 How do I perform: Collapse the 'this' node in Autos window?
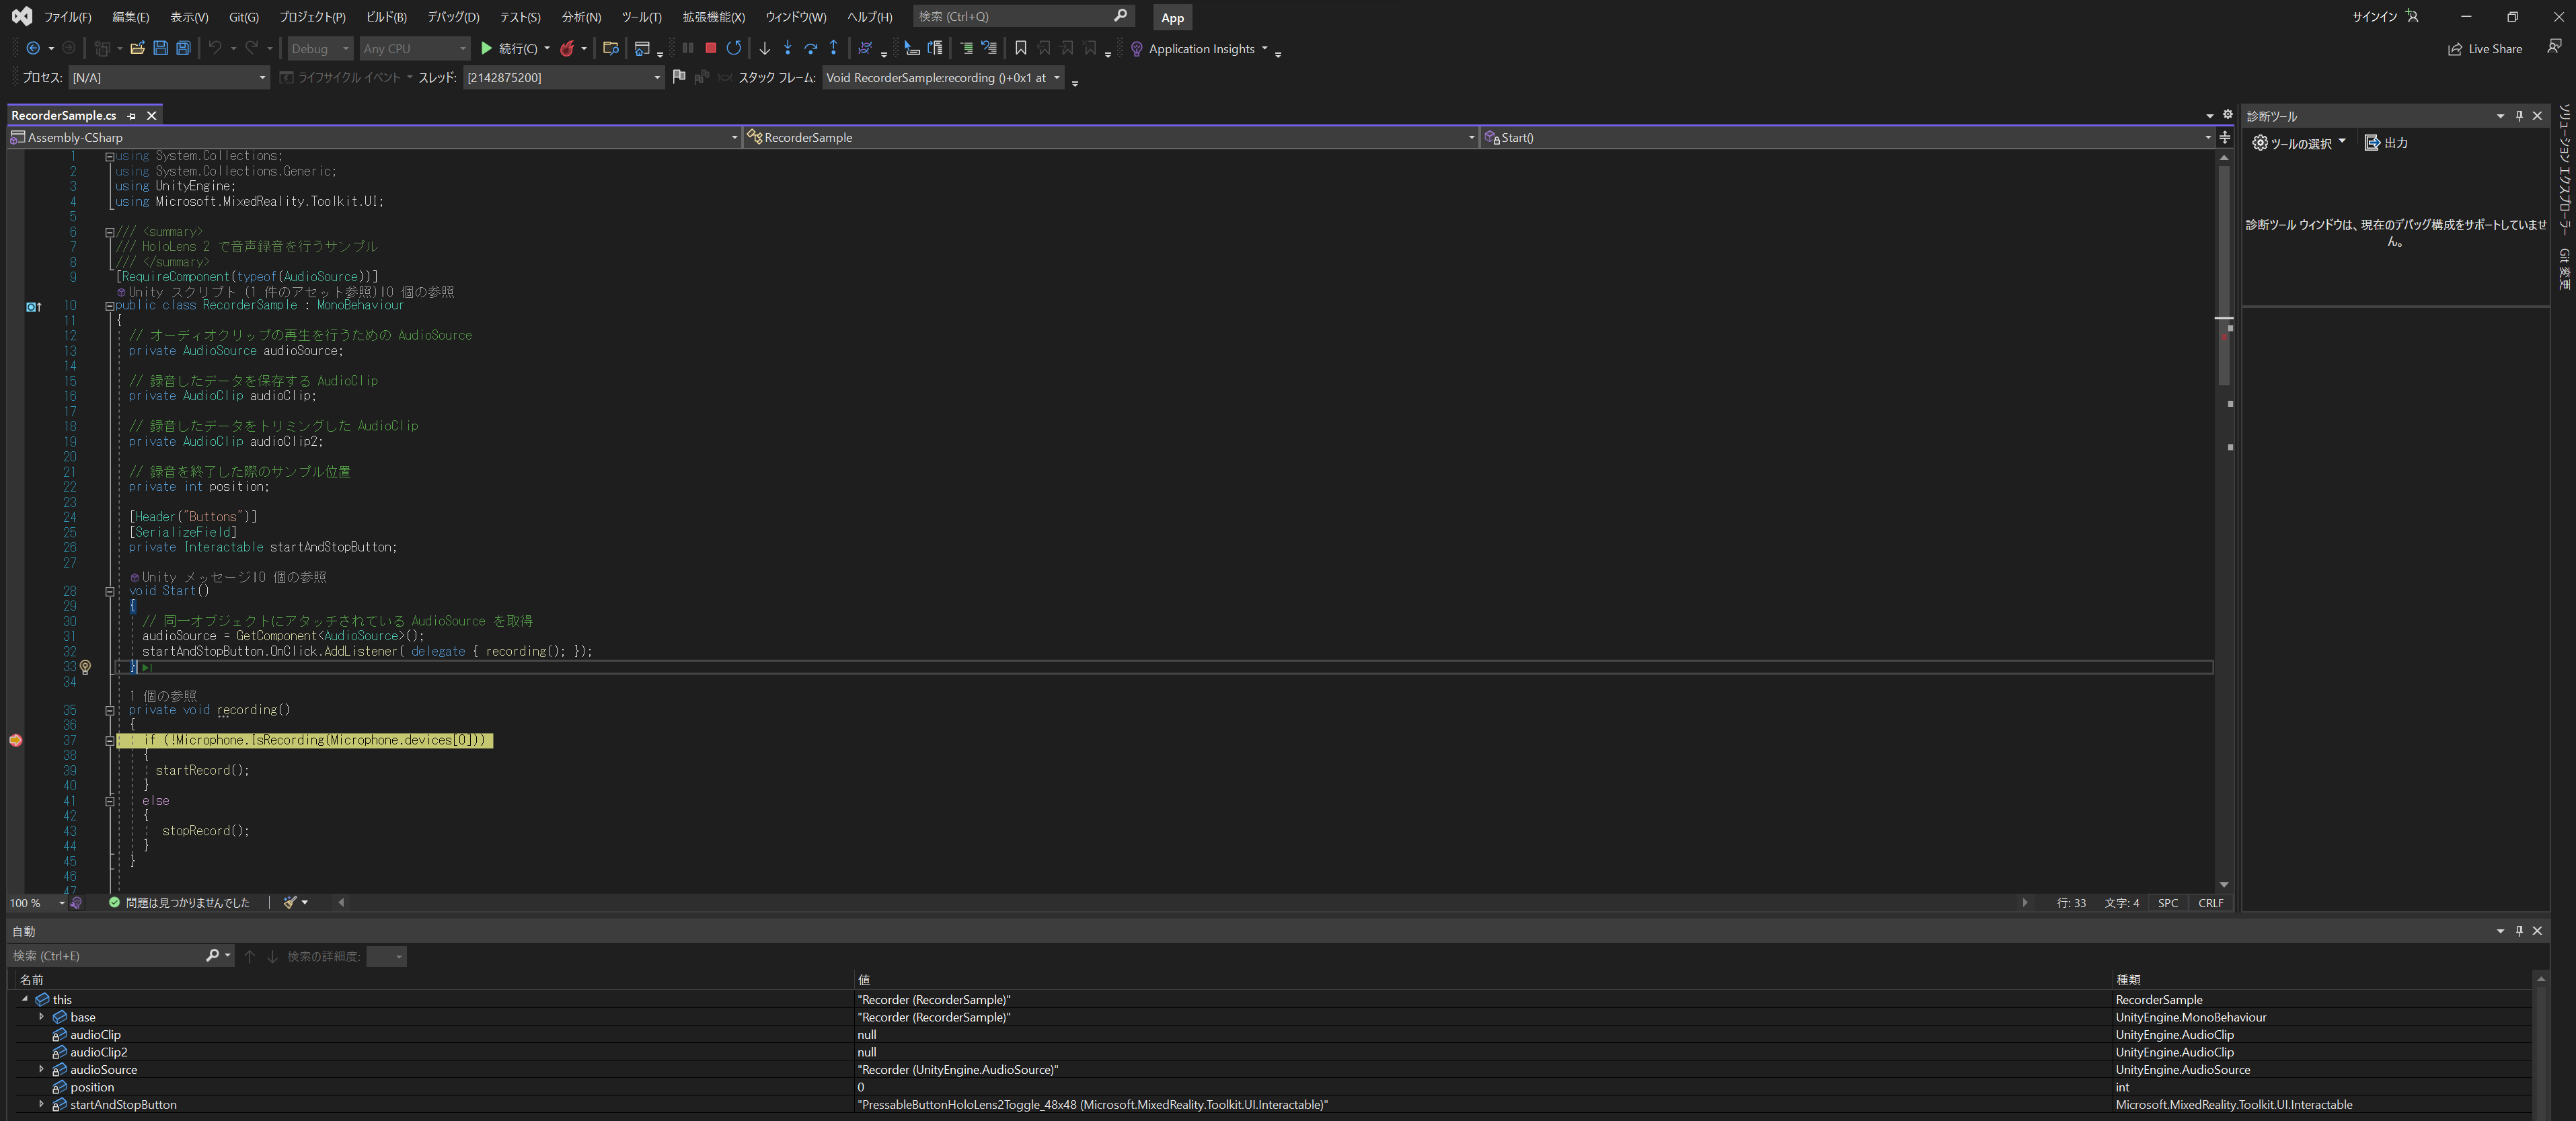[x=25, y=999]
